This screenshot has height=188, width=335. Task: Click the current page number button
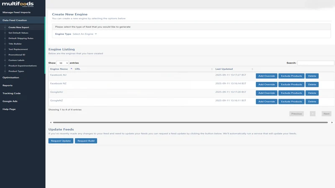(x=312, y=114)
